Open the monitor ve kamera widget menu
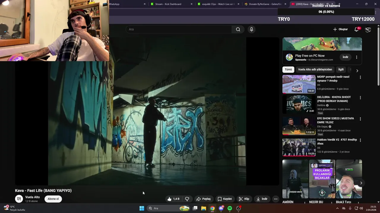380x213 pixels. coord(376,12)
